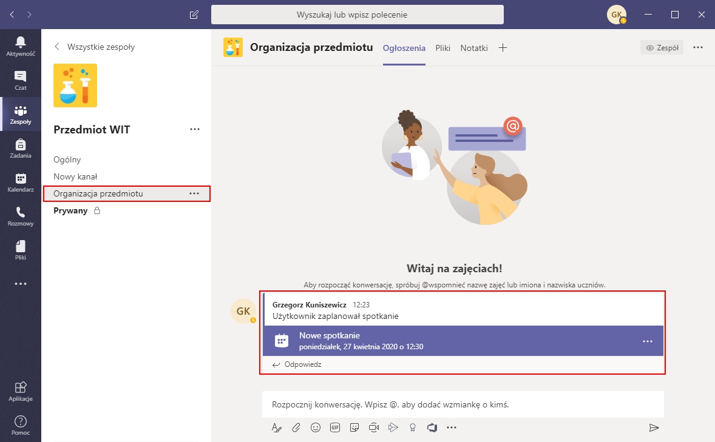Click the Przedmiot WIT team name
715x442 pixels.
pos(92,130)
